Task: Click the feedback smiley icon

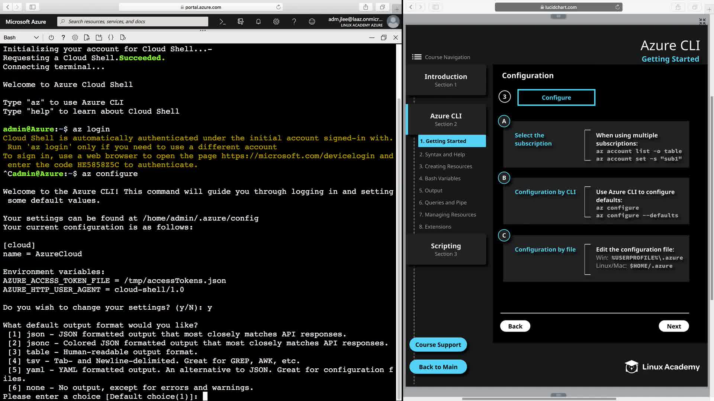Action: pos(312,22)
